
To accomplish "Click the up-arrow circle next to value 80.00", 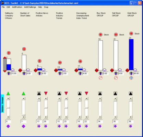I will tap(131, 73).
